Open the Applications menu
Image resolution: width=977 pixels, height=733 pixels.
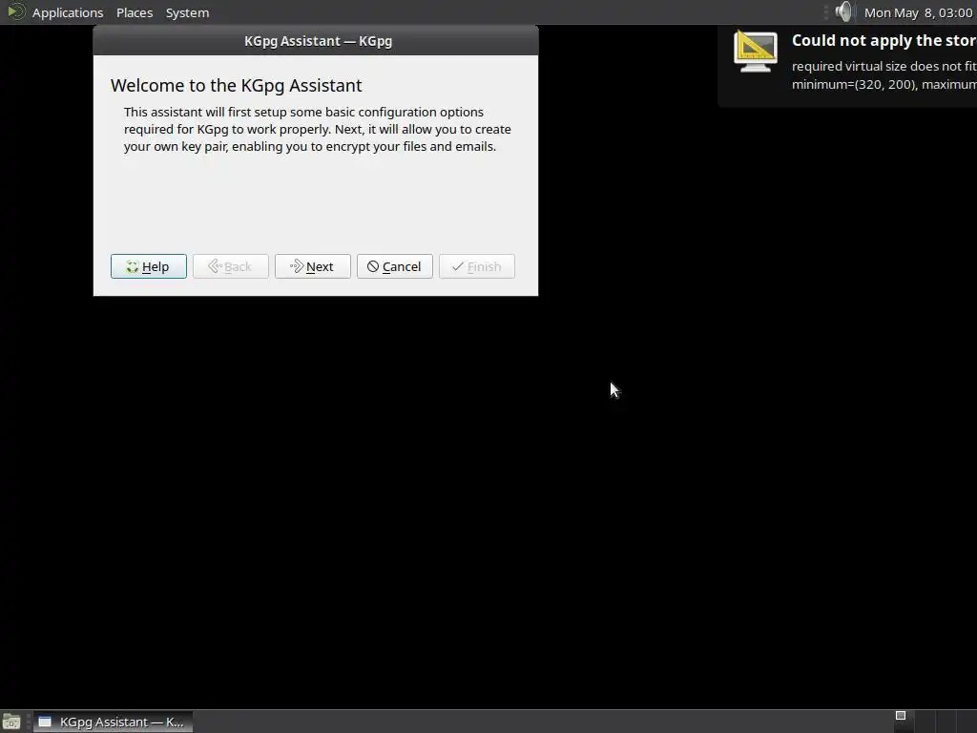click(x=68, y=12)
